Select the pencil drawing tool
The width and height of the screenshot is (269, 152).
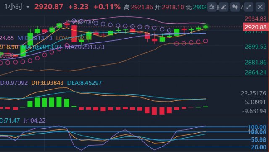223,7
